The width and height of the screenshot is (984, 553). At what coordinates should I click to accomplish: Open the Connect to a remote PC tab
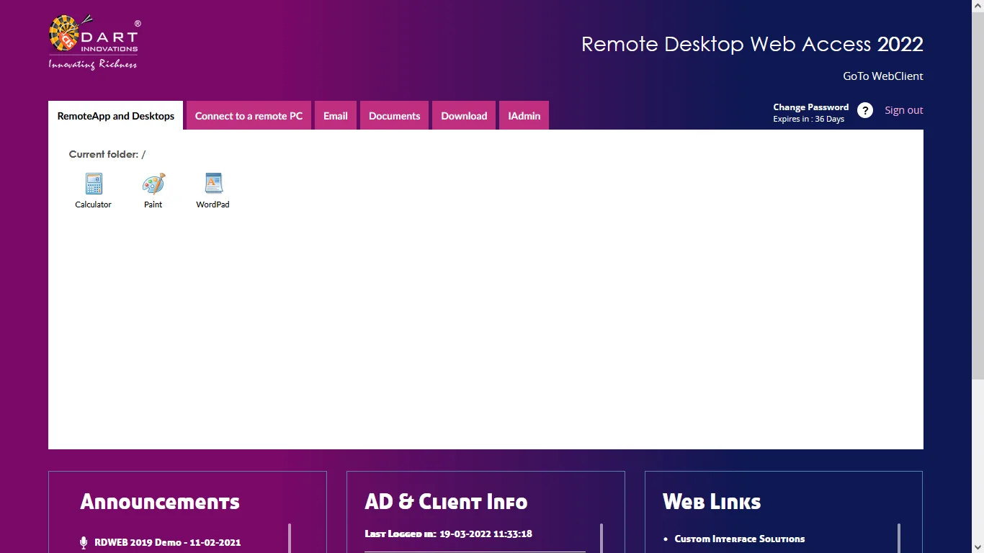click(x=249, y=116)
